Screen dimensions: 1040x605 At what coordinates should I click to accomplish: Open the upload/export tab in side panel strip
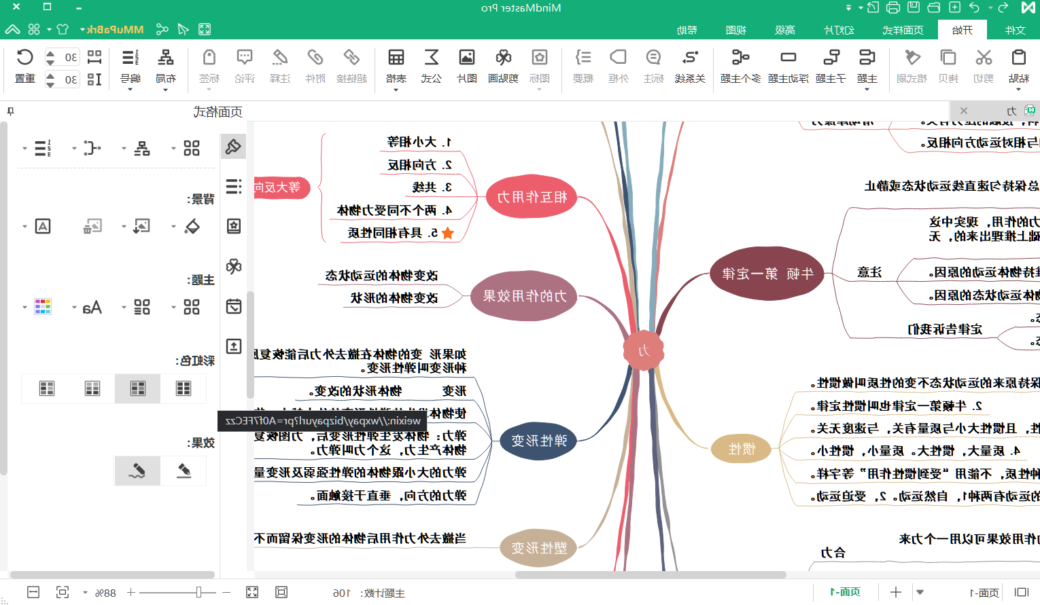coord(234,346)
